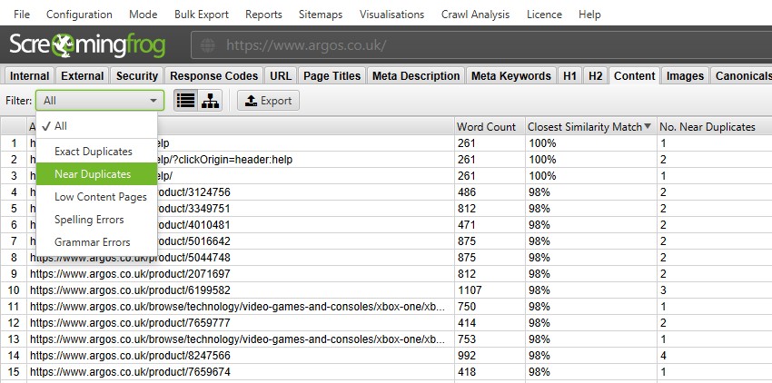This screenshot has width=772, height=383.
Task: Select Spelling Errors filter option
Action: [89, 220]
